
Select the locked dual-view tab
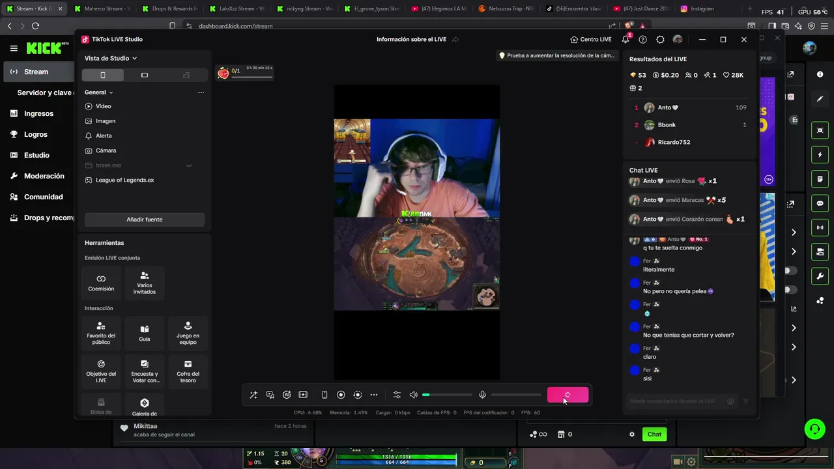(x=186, y=75)
